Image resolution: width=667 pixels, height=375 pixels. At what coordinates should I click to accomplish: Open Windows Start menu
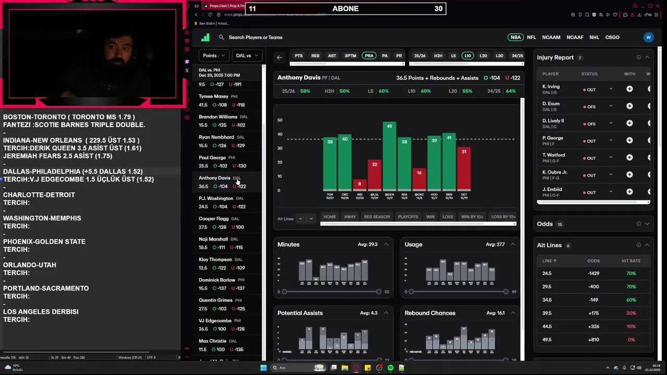coord(264,368)
